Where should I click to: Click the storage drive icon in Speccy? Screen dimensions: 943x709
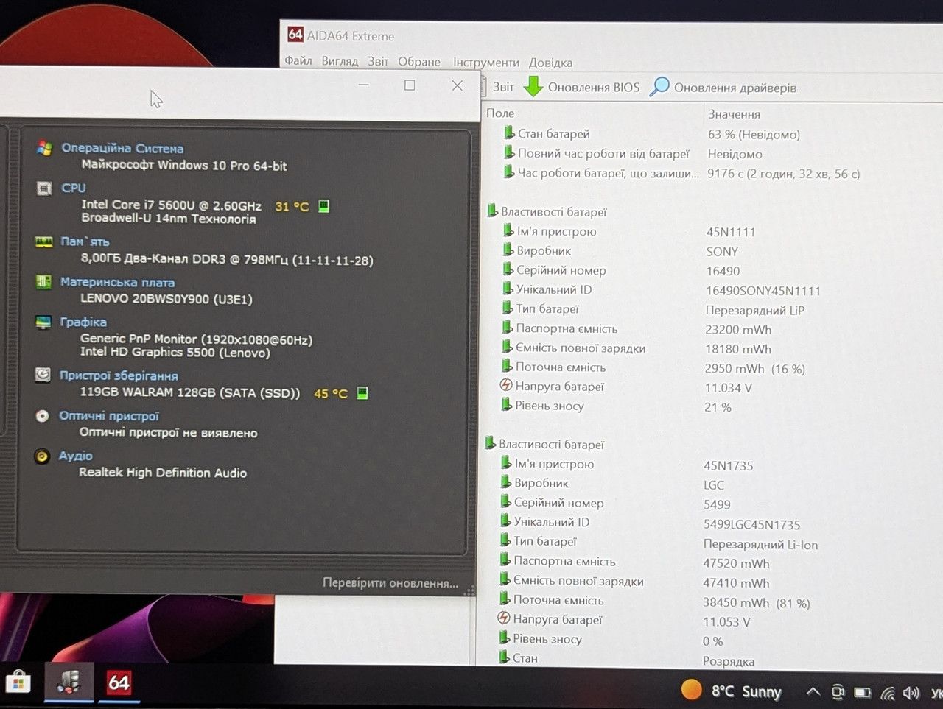click(43, 375)
